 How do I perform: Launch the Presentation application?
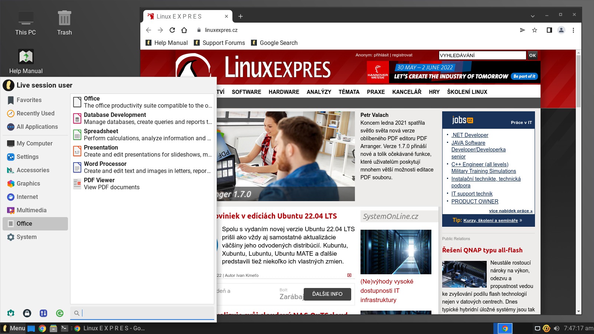click(x=143, y=151)
